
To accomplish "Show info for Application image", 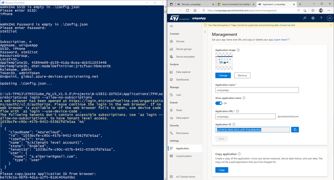I will coord(238,50).
